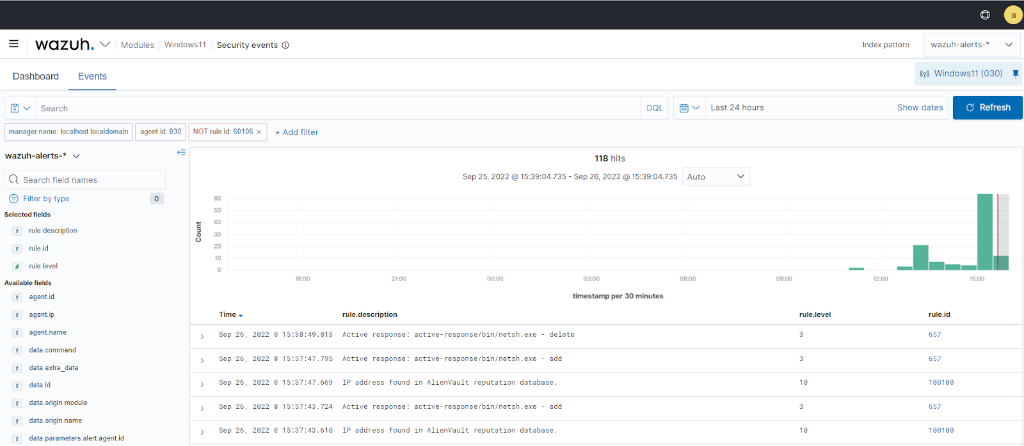Click the rule.id column header

[939, 314]
